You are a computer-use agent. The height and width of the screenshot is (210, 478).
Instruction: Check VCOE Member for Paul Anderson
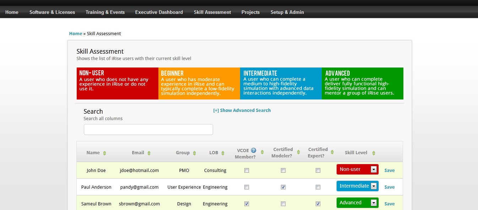point(246,187)
